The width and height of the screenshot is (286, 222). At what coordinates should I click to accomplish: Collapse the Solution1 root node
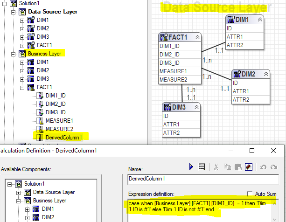[5, 3]
